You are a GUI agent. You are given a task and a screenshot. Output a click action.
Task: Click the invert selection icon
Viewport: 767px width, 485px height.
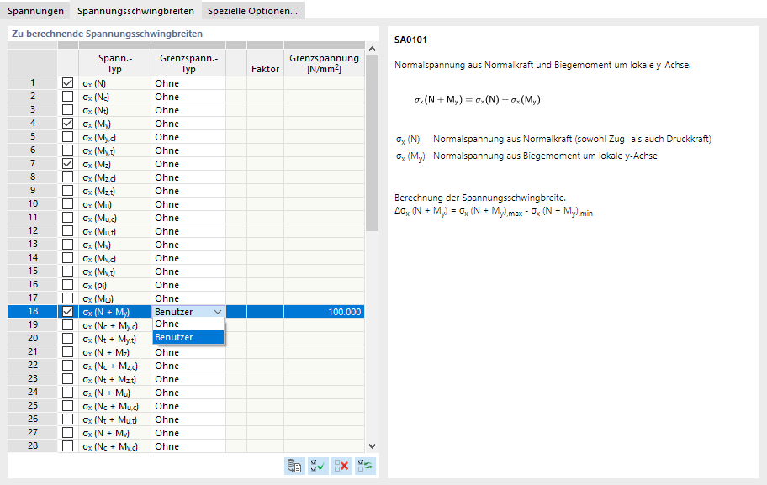pyautogui.click(x=365, y=465)
